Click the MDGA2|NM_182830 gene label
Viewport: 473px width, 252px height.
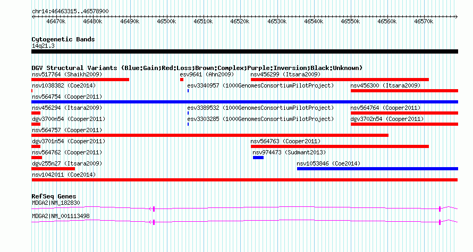[56, 203]
